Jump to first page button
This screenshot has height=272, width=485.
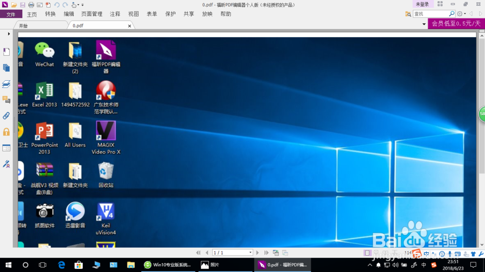[198, 253]
